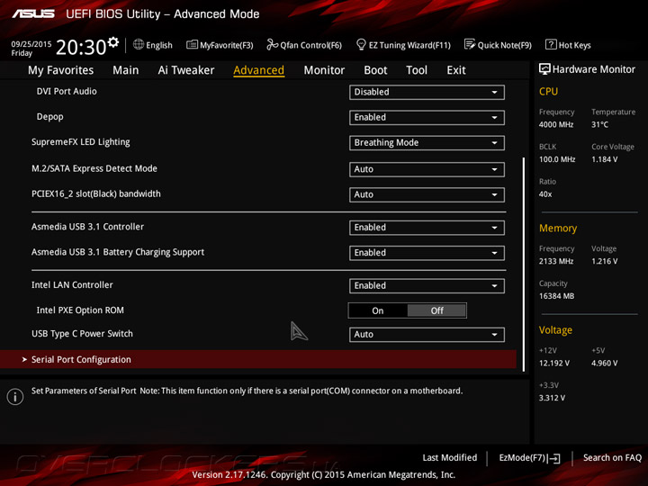Open M.2/SATA Express Detect Mode dropdown
This screenshot has height=486, width=648.
click(x=427, y=169)
